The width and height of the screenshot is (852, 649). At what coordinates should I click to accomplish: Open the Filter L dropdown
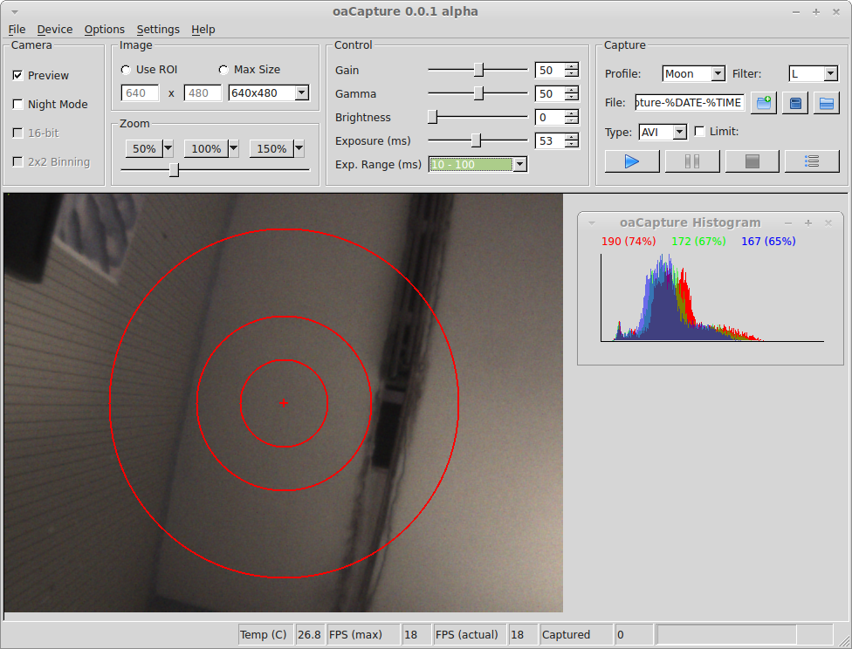pyautogui.click(x=831, y=73)
